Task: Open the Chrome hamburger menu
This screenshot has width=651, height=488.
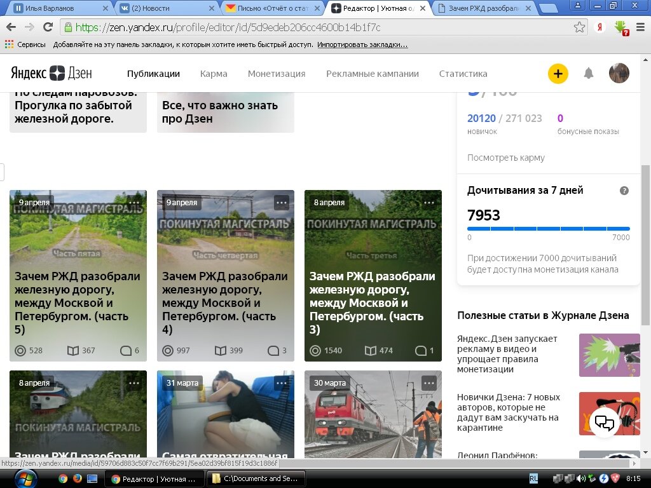Action: click(x=641, y=27)
